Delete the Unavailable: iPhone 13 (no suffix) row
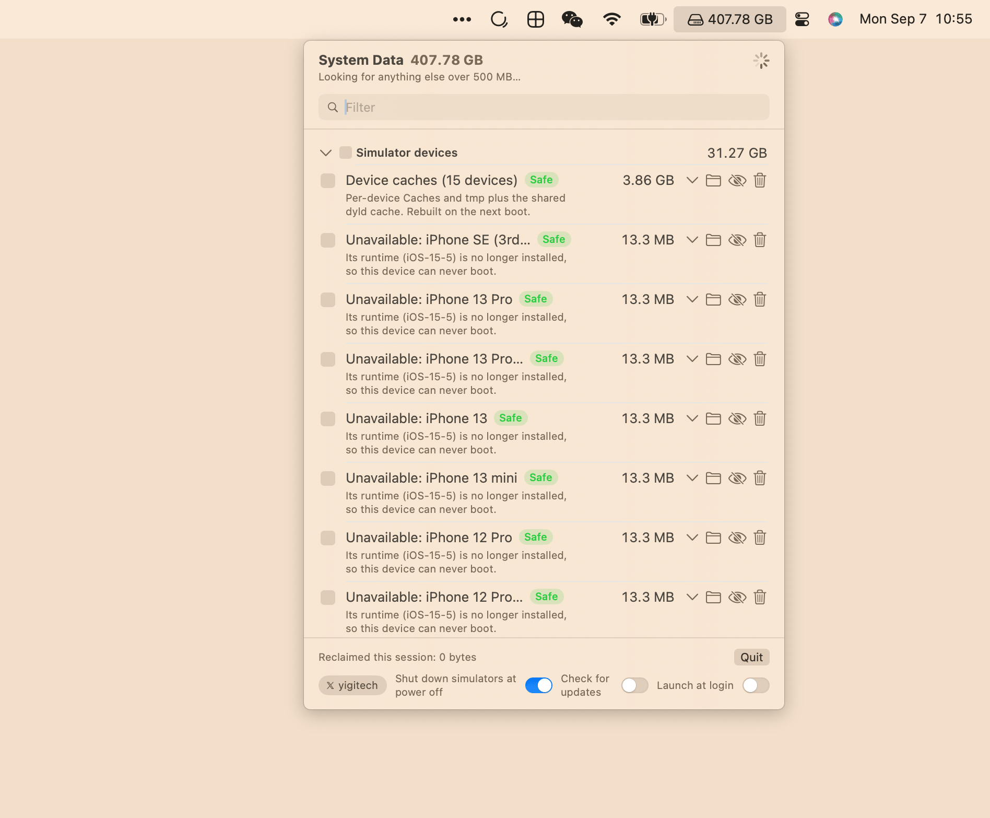Image resolution: width=990 pixels, height=818 pixels. point(760,419)
